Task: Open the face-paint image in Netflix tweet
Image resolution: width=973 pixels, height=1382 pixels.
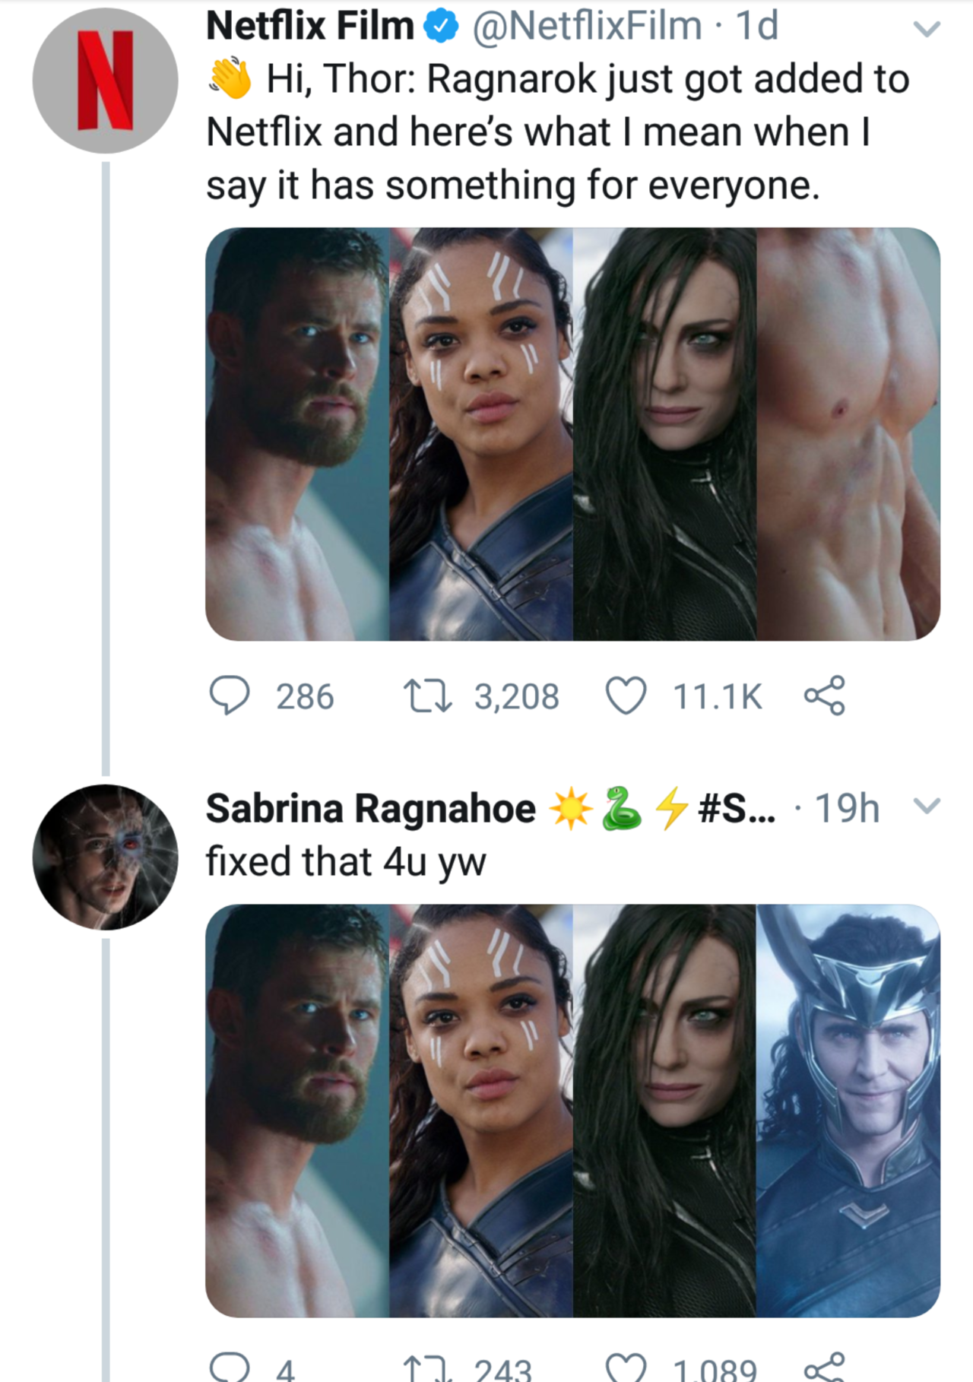Action: (481, 433)
